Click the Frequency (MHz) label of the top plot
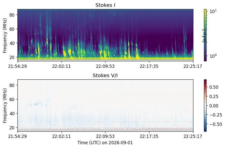 point(5,36)
